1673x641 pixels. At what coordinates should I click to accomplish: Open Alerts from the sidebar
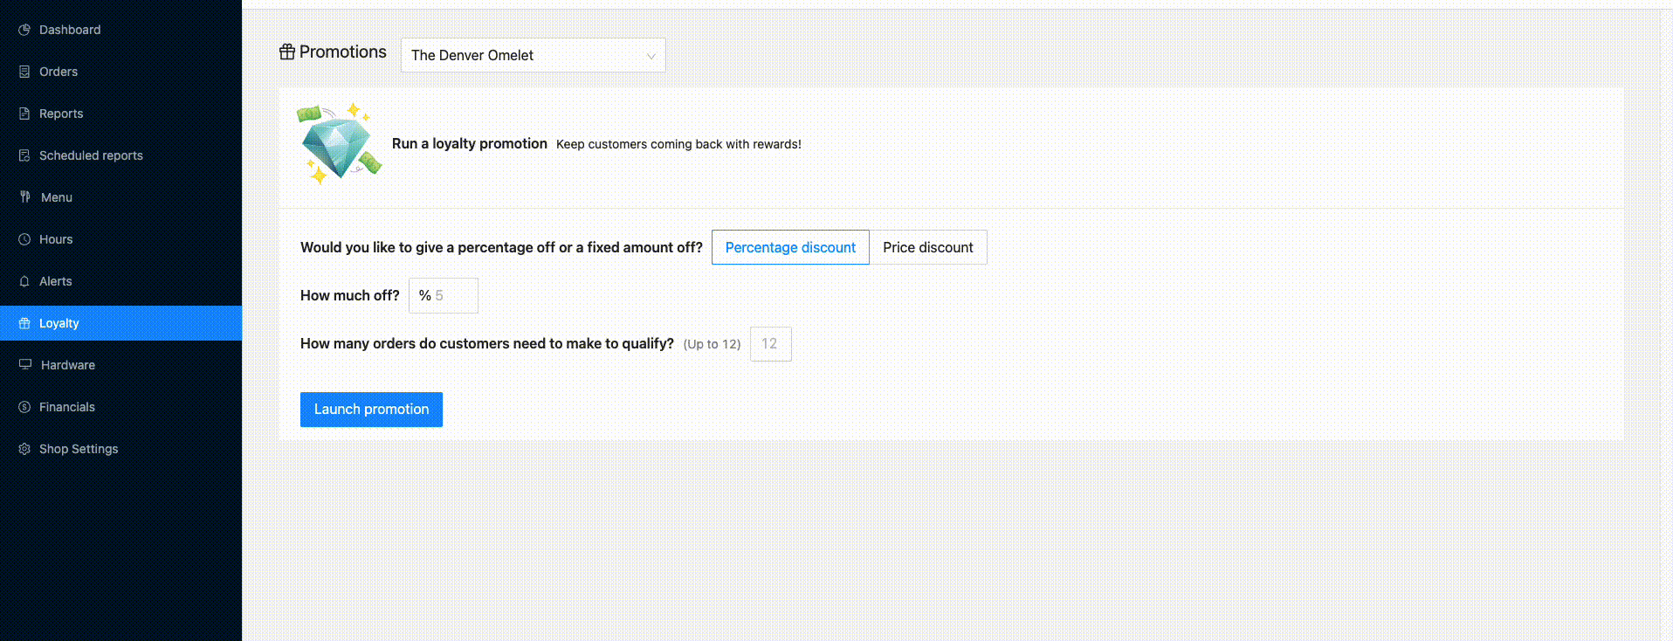120,281
